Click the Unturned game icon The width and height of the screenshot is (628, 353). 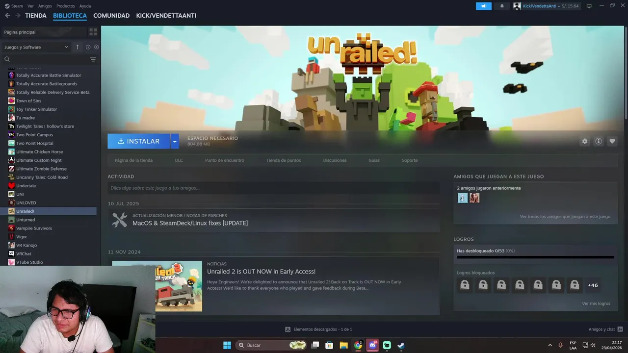11,220
